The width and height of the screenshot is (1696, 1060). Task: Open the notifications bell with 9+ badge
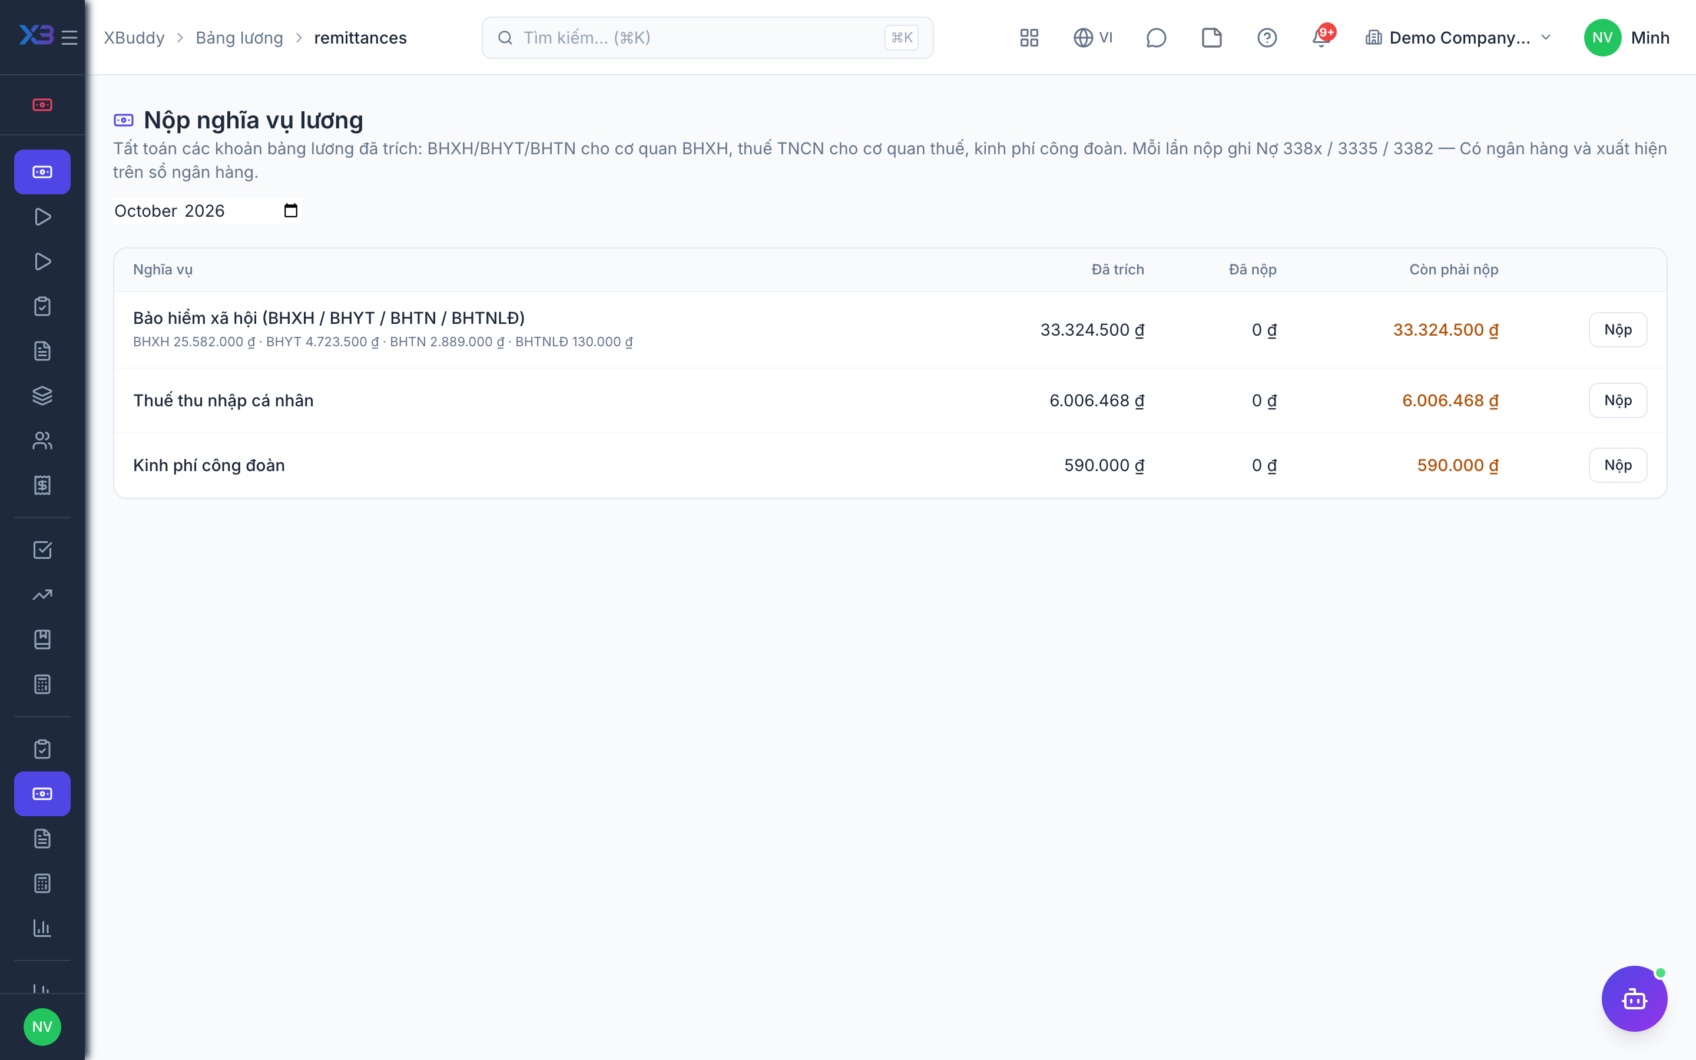tap(1323, 37)
